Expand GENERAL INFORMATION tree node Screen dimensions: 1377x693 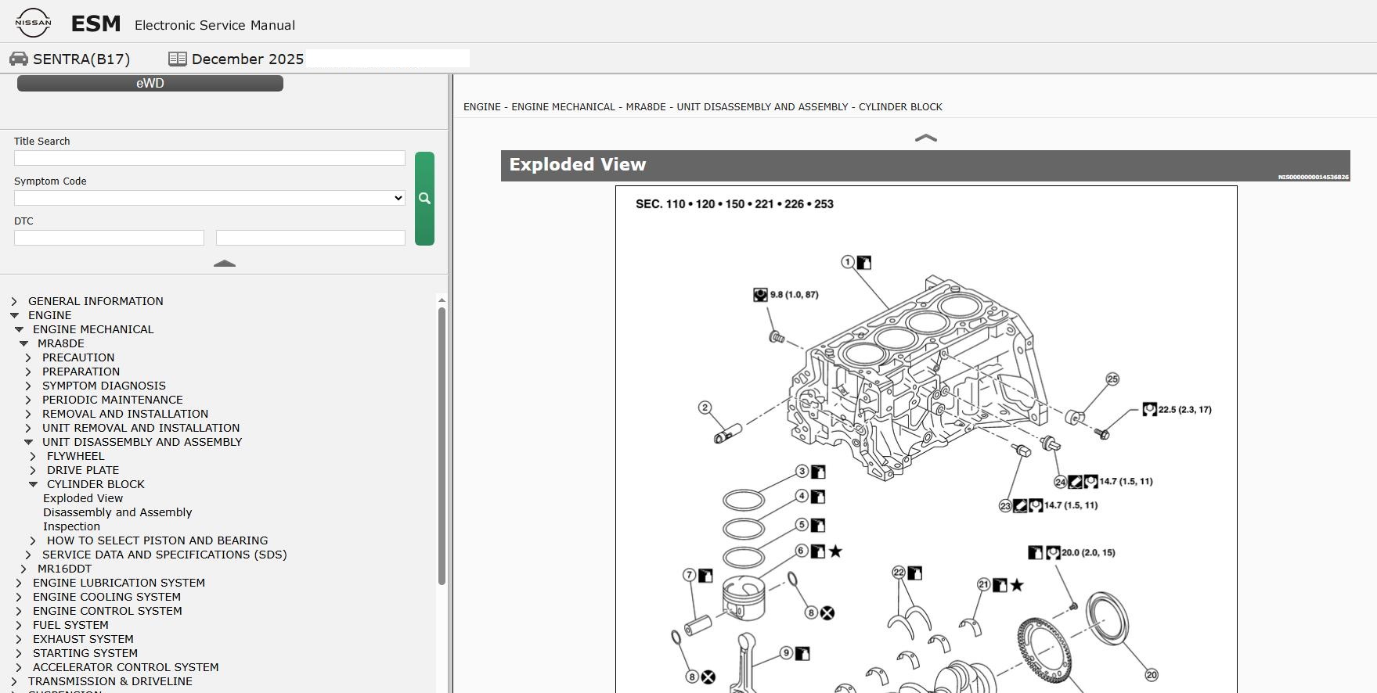[x=14, y=301]
